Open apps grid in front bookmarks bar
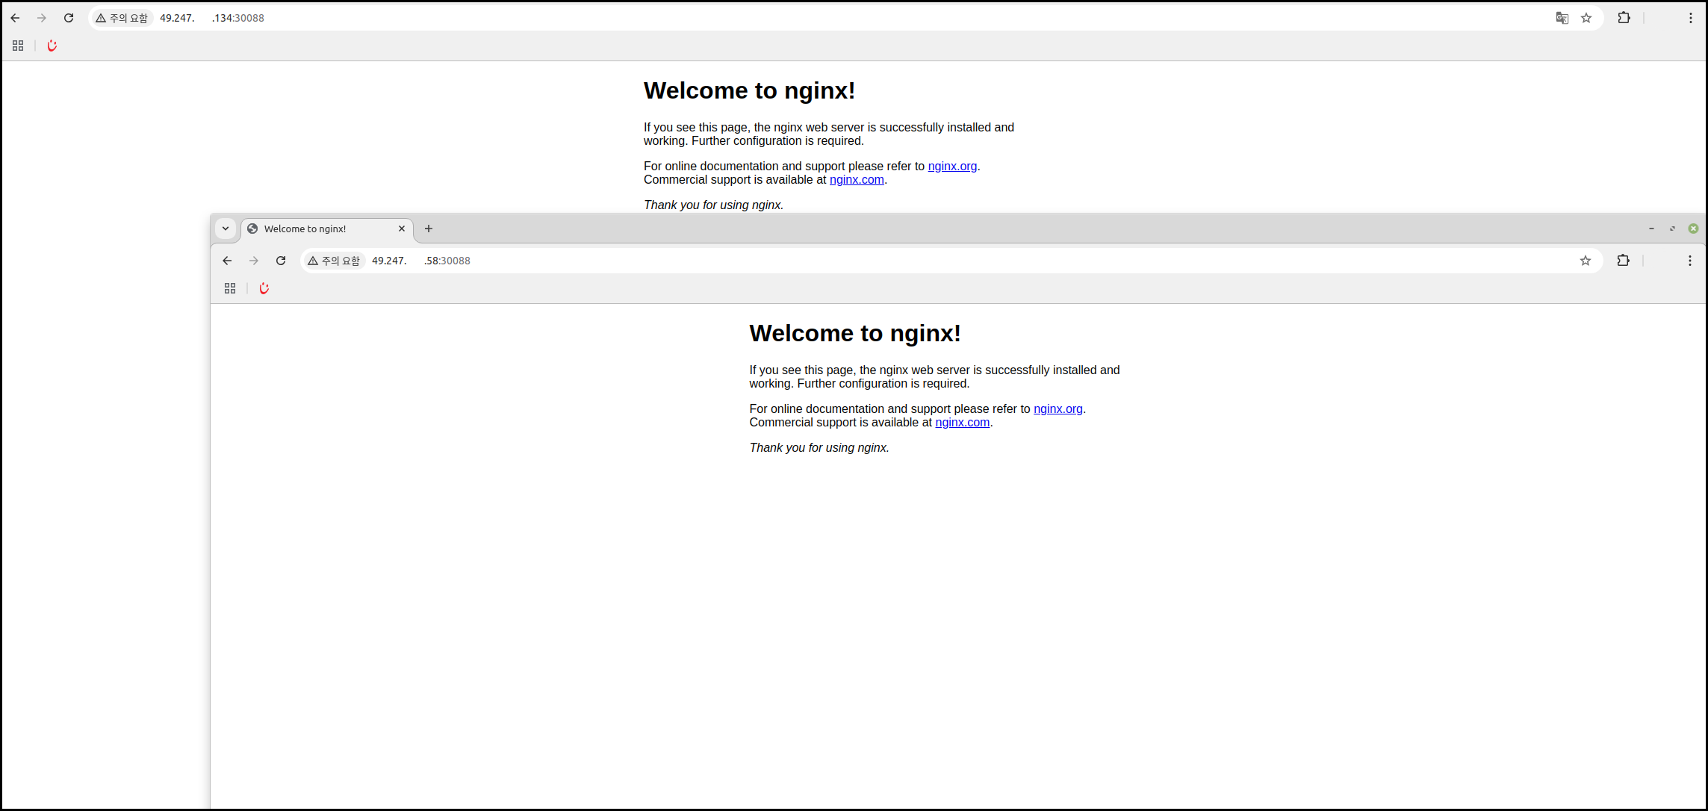The height and width of the screenshot is (811, 1708). point(230,288)
